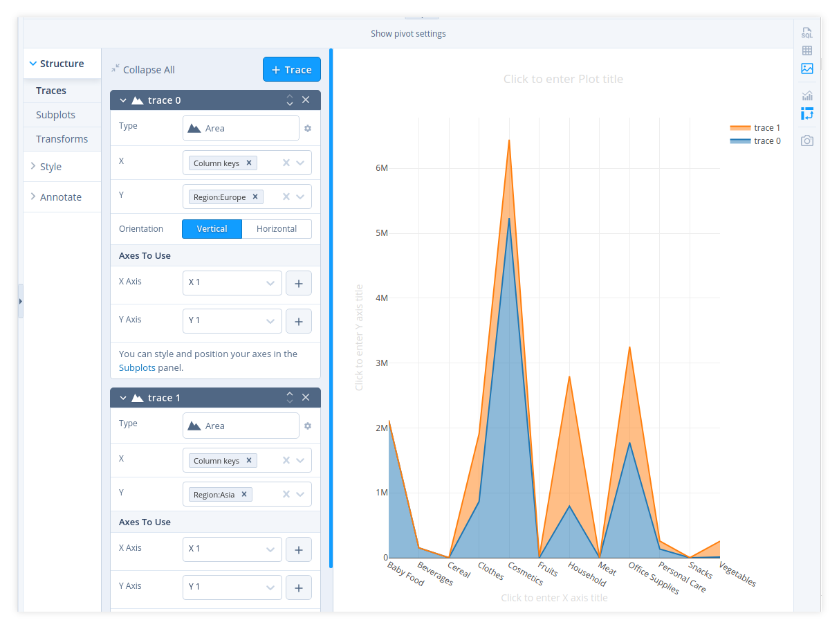839x629 pixels.
Task: Take a snapshot with the camera icon
Action: [806, 140]
